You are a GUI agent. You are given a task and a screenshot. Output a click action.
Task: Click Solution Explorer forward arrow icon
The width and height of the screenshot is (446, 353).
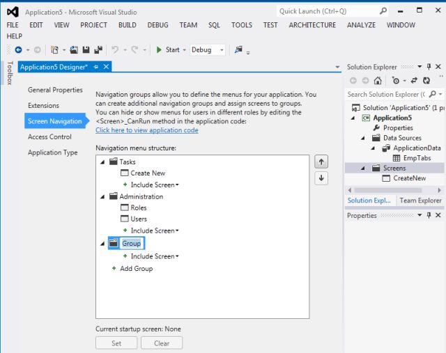(x=365, y=81)
